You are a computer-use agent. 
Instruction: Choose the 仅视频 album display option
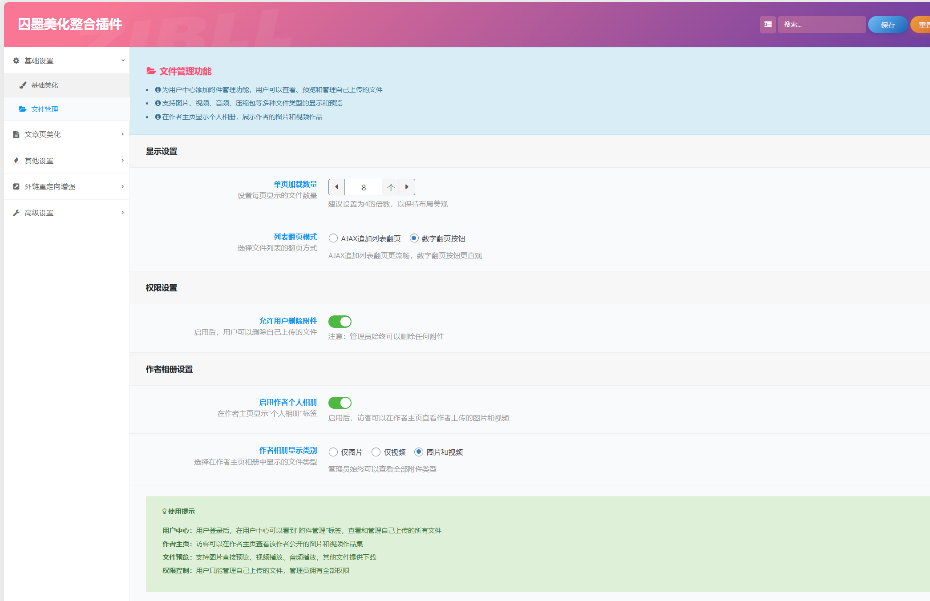pos(376,452)
